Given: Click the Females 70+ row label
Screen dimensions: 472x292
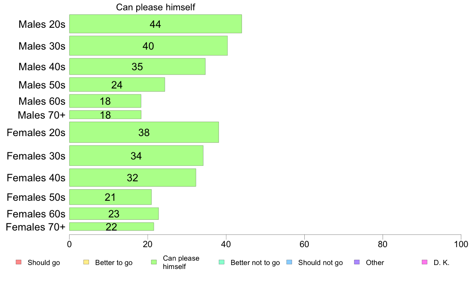Looking at the screenshot, I should pos(35,227).
